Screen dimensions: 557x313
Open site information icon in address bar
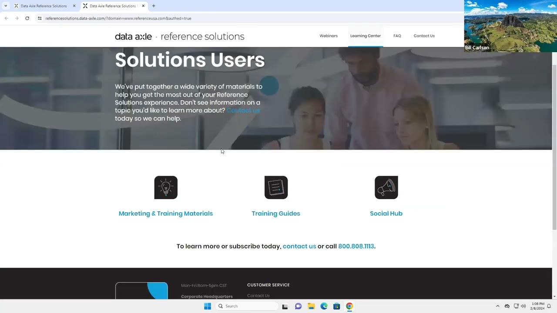click(39, 18)
